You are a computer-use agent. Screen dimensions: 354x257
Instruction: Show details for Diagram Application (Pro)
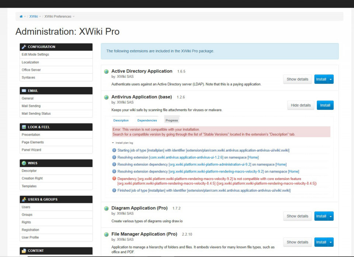(x=297, y=216)
